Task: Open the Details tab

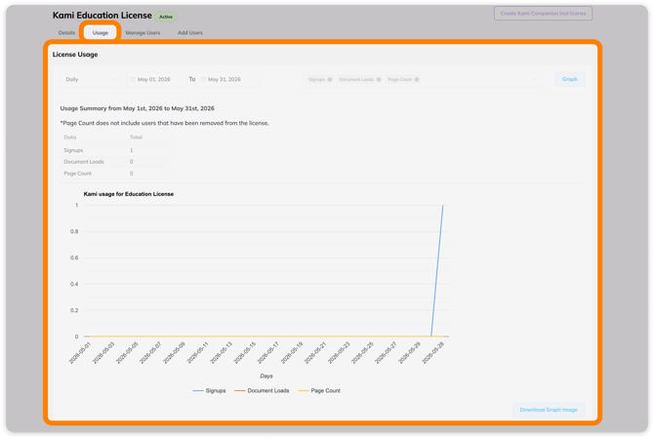Action: click(x=66, y=32)
